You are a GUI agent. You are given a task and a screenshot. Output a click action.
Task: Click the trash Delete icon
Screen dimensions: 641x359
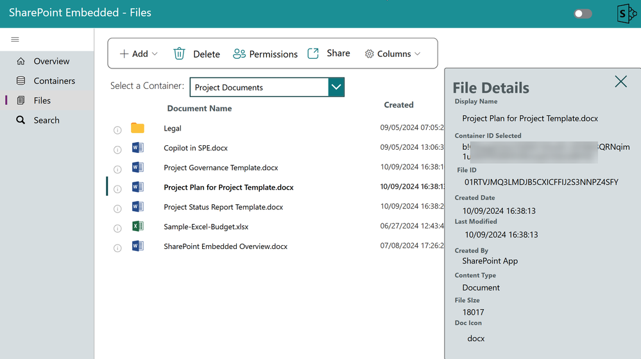coord(179,54)
